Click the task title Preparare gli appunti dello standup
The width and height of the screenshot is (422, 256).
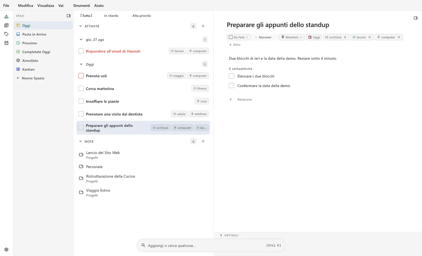(x=278, y=25)
